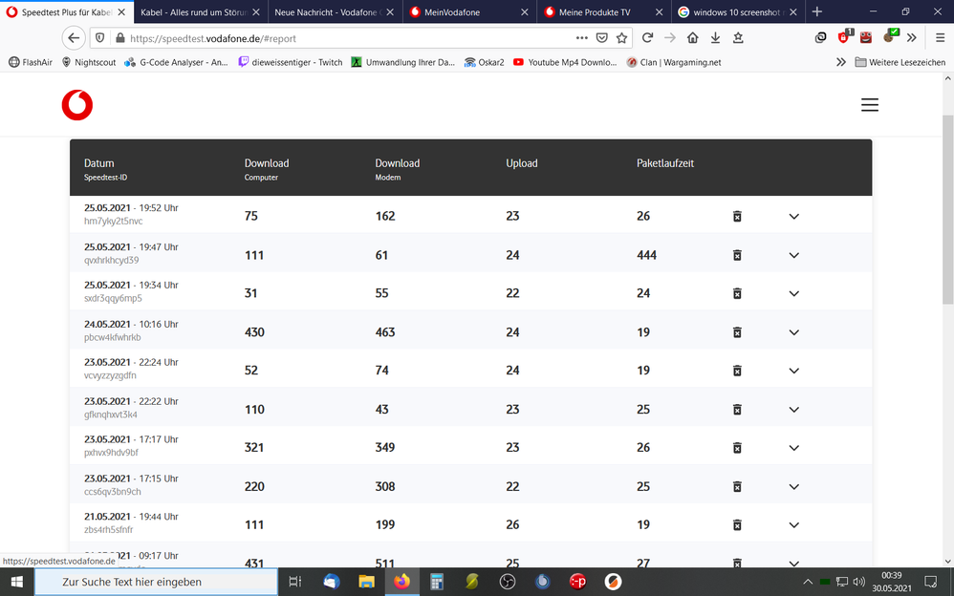Click the Paketlaufzeit value 444

click(647, 255)
